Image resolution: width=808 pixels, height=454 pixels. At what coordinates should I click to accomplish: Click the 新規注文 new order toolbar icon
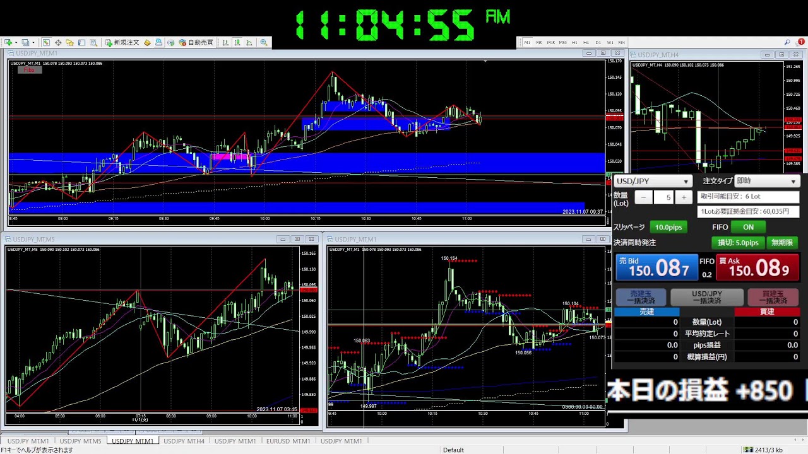click(x=122, y=42)
